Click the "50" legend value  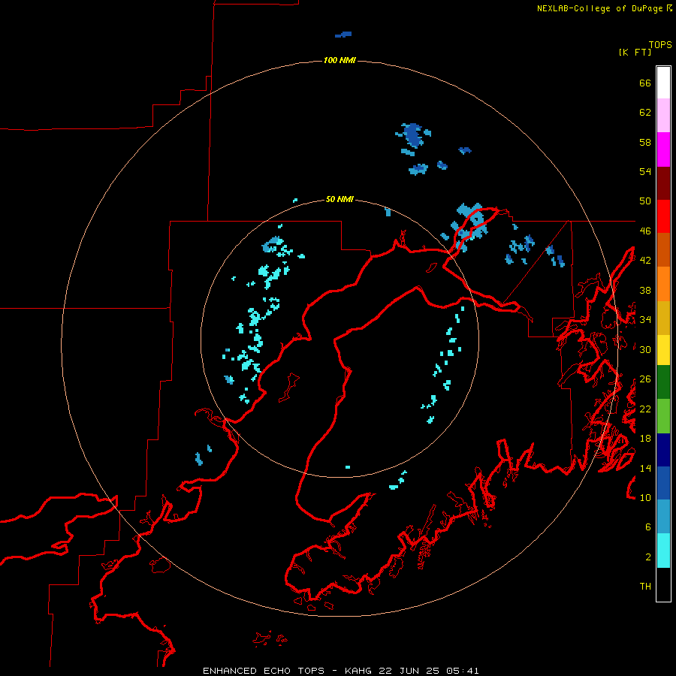645,201
